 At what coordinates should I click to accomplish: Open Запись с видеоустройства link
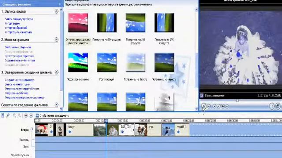[x=19, y=19]
